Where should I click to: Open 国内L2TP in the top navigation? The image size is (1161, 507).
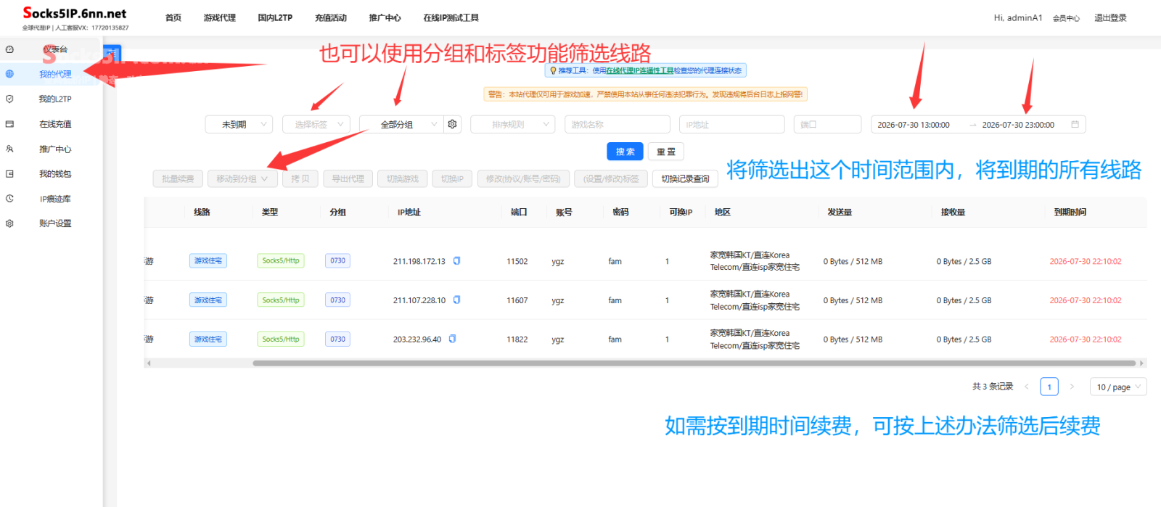point(275,17)
